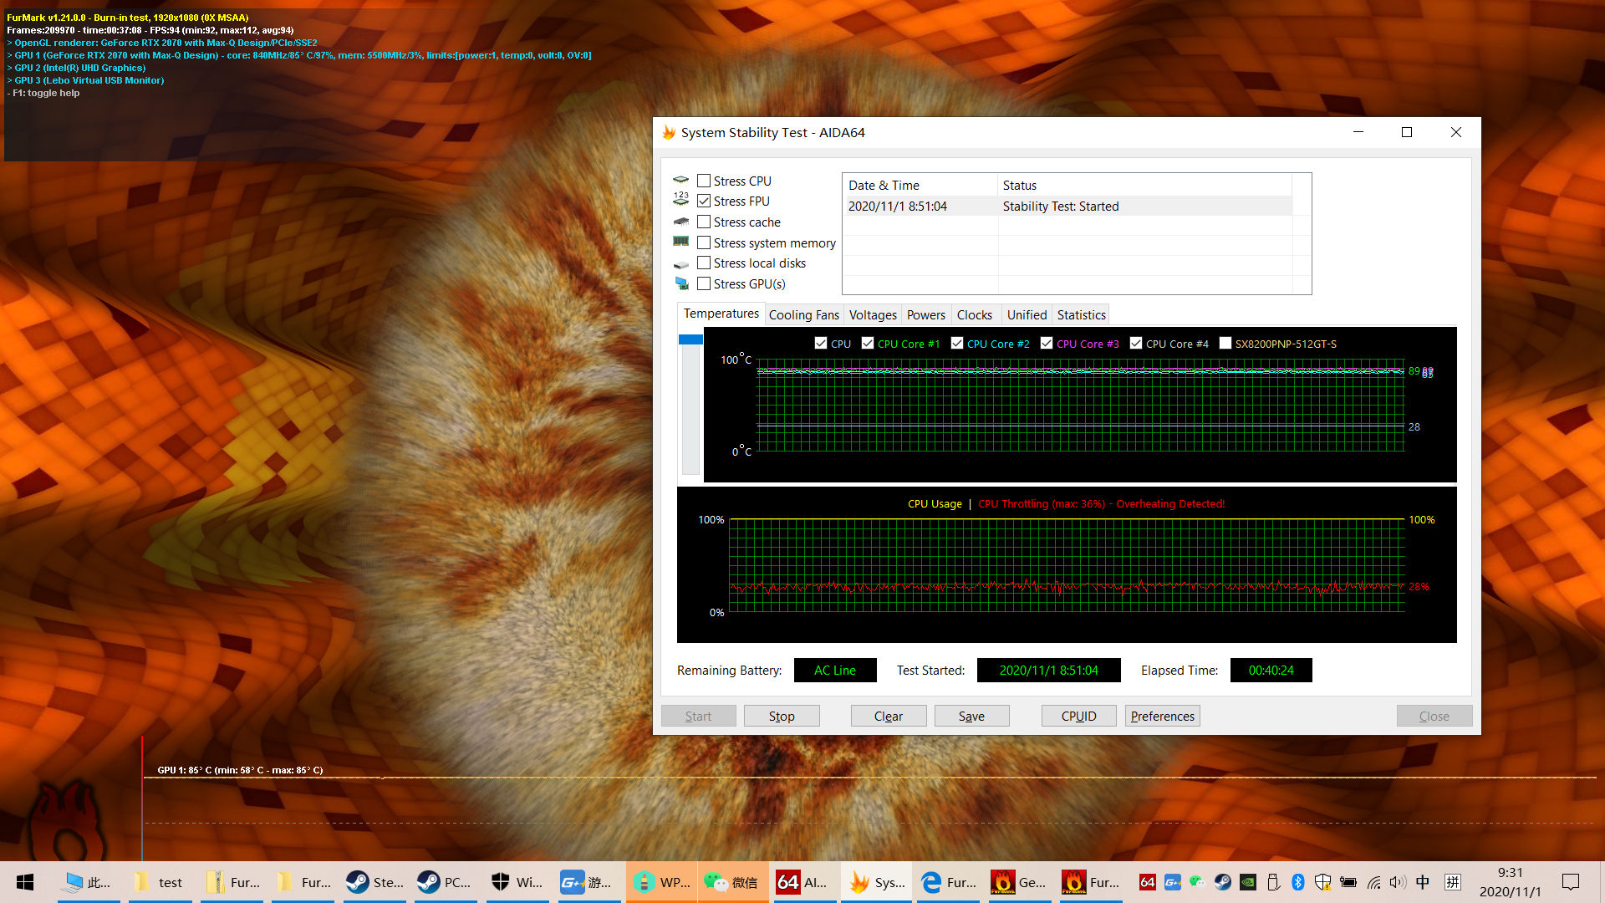This screenshot has height=903, width=1605.
Task: Maximize the AIDA64 stability test window
Action: (x=1407, y=132)
